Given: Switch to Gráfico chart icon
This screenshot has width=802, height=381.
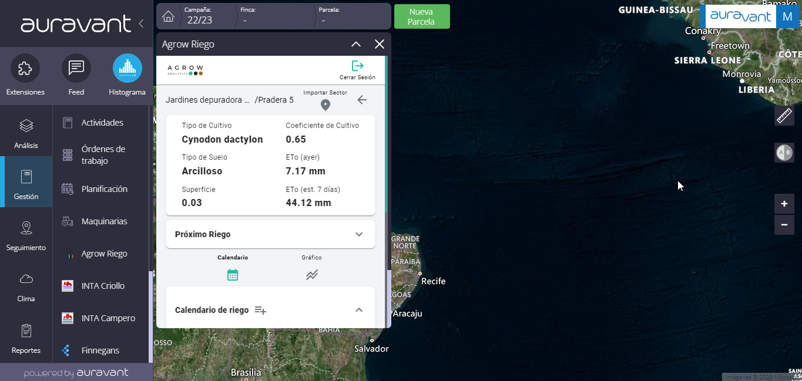Looking at the screenshot, I should pyautogui.click(x=312, y=275).
